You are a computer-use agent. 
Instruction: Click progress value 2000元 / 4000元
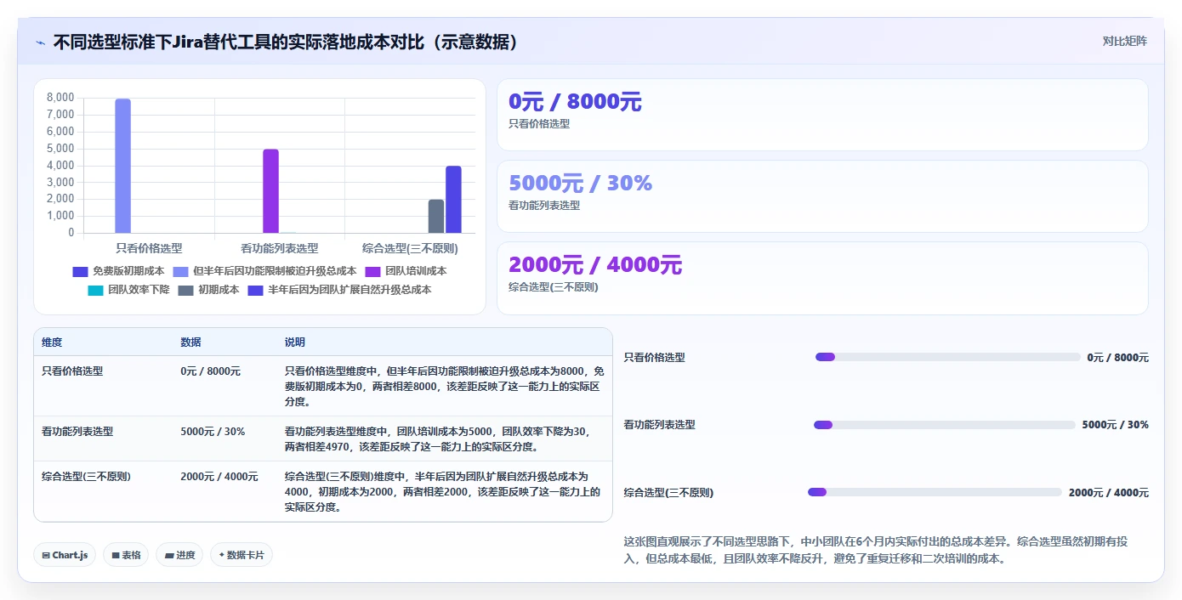pyautogui.click(x=1108, y=493)
